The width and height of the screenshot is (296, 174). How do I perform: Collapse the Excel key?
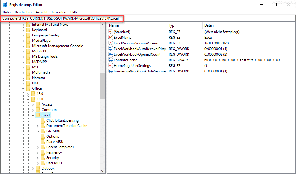33,115
